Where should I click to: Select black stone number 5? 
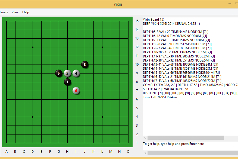coord(59,73)
